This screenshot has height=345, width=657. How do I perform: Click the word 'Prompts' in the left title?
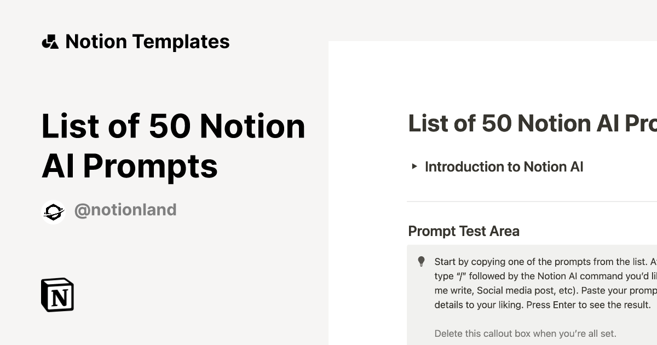[x=151, y=166]
